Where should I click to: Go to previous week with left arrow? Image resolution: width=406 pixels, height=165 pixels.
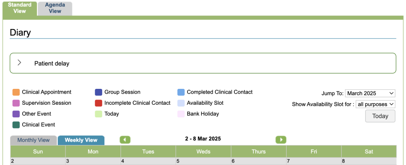125,140
